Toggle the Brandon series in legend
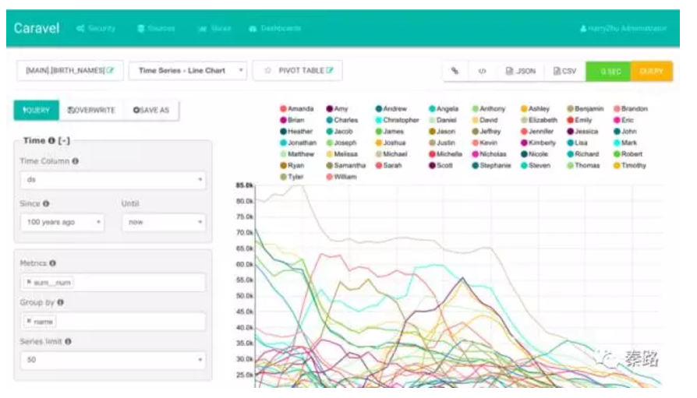The width and height of the screenshot is (697, 398). pyautogui.click(x=631, y=109)
